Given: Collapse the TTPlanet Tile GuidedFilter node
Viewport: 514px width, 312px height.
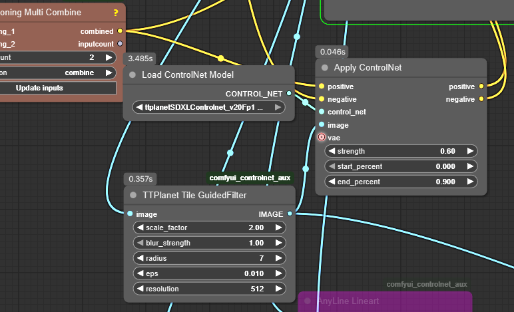Looking at the screenshot, I should click(133, 196).
